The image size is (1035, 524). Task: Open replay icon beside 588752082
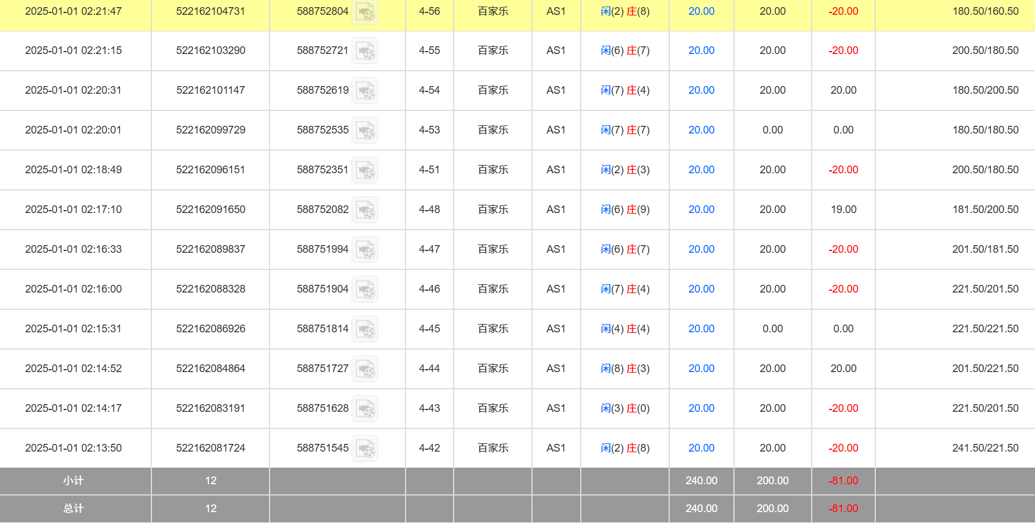[365, 210]
